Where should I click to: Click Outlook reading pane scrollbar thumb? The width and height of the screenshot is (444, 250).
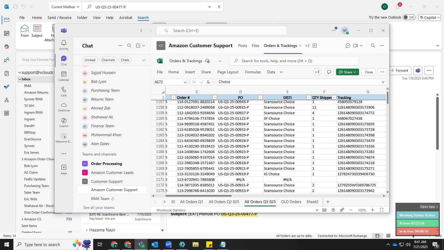[x=437, y=123]
